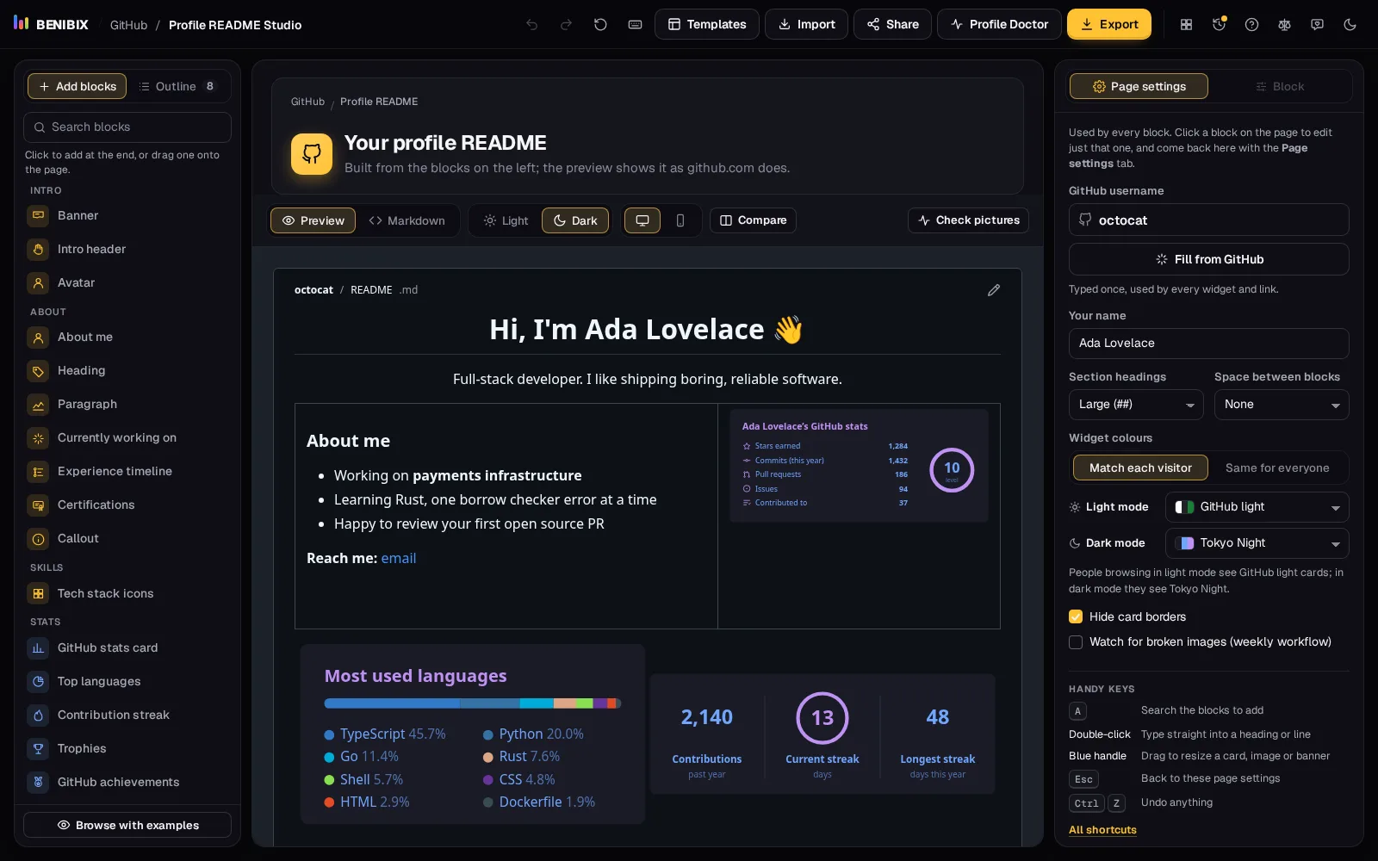The height and width of the screenshot is (861, 1378).
Task: Add the Tech stack icons block
Action: click(127, 593)
